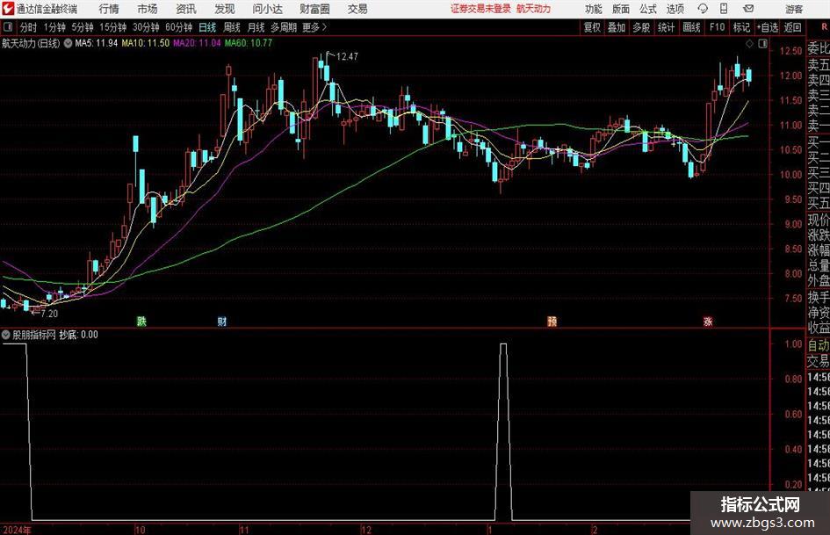Click the 标记 mark button
830x535 pixels.
[x=741, y=27]
